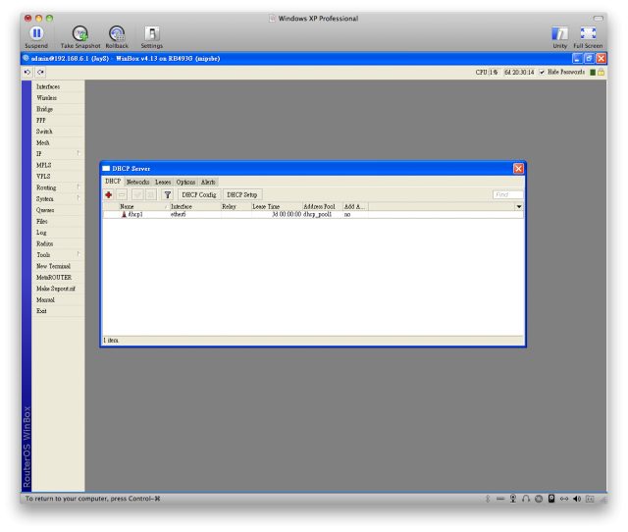Open MetaROUTER menu item
628x532 pixels.
coord(58,277)
